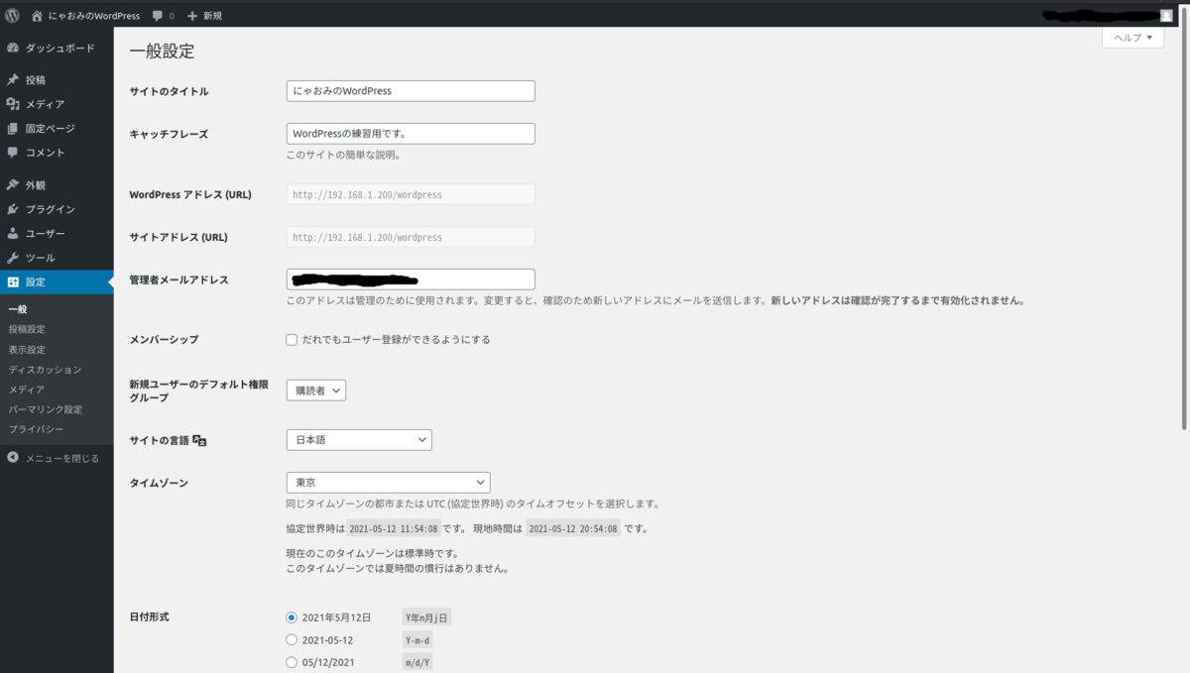Click the ダッシュボード gauge icon
The height and width of the screenshot is (673, 1190).
point(13,48)
